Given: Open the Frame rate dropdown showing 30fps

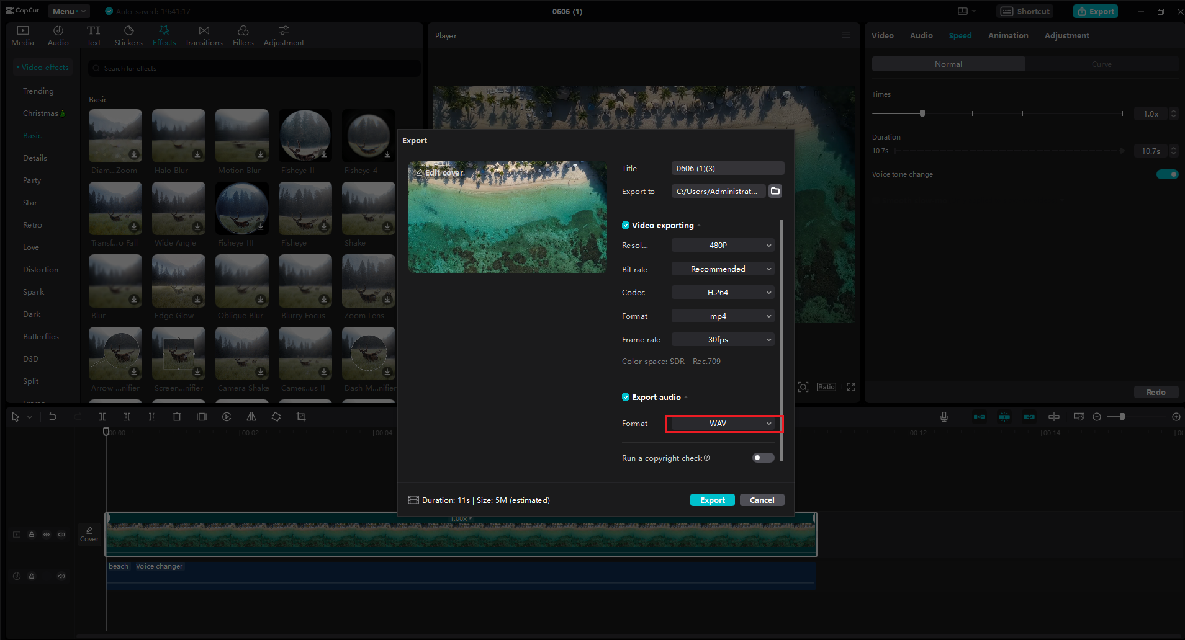Looking at the screenshot, I should click(722, 339).
